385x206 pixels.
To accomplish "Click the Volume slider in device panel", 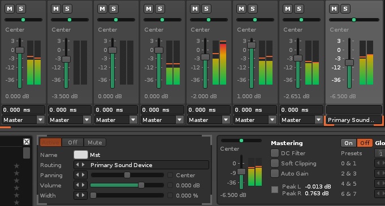I will (x=127, y=185).
